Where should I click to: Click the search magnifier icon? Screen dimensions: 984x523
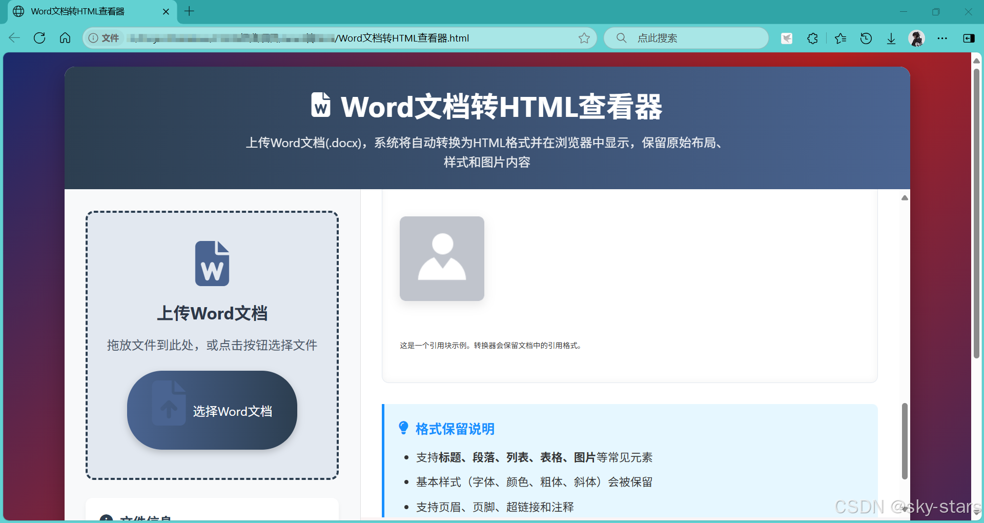click(x=621, y=38)
